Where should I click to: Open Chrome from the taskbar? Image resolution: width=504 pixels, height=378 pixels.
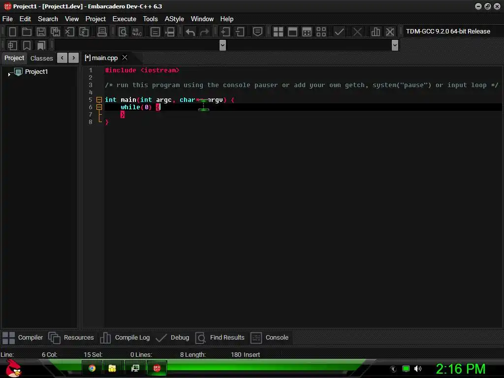coord(92,368)
